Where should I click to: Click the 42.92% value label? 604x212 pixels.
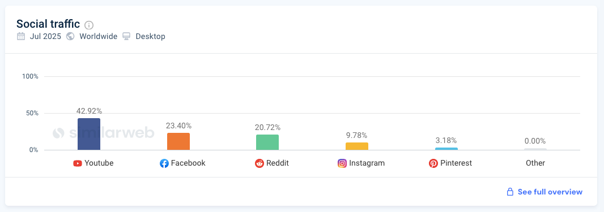[89, 111]
